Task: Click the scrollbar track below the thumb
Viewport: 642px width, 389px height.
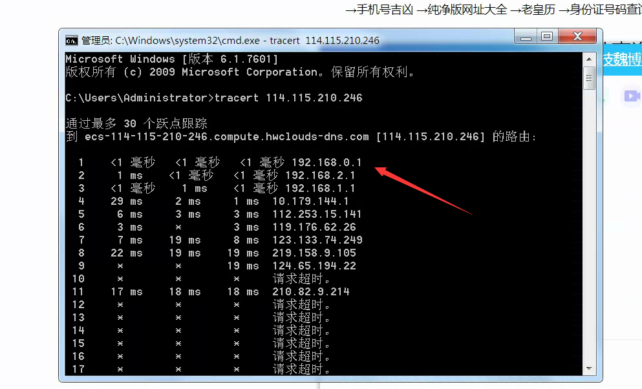Action: point(589,226)
